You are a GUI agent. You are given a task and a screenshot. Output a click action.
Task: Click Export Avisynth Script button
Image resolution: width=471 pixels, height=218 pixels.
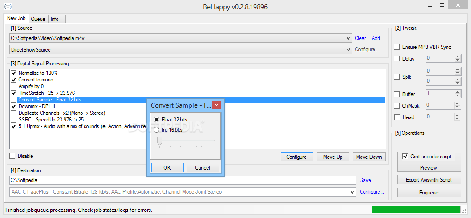(x=429, y=180)
